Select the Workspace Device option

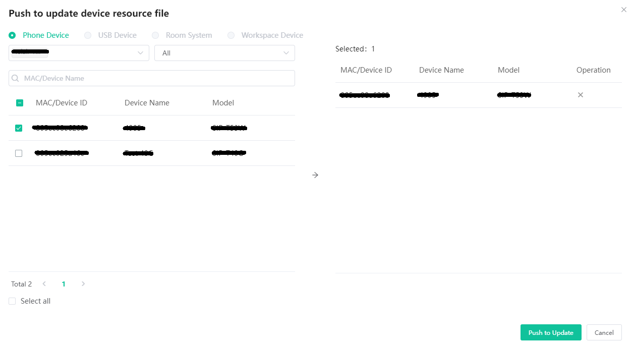click(x=231, y=35)
